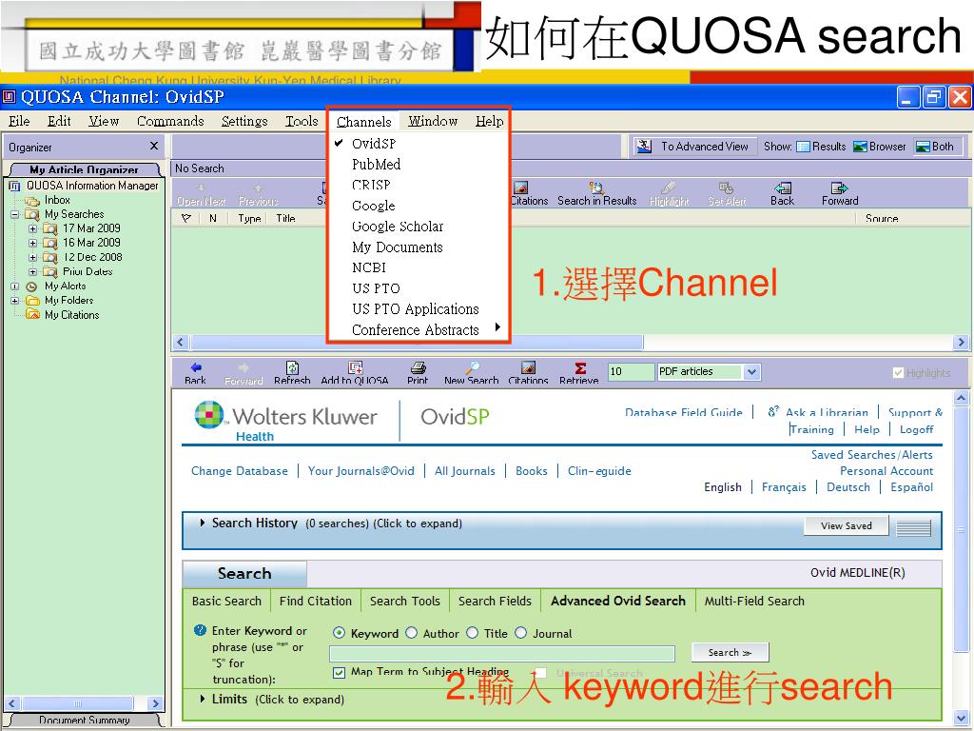
Task: Open the Settings menu
Action: pos(244,121)
